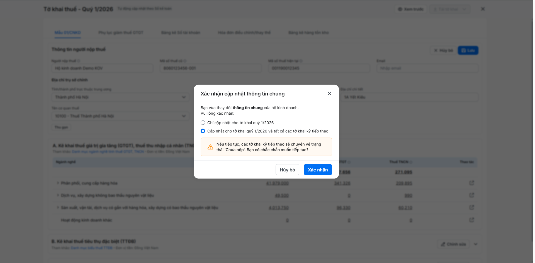Click Hủy bỏ in the dialog

click(287, 170)
